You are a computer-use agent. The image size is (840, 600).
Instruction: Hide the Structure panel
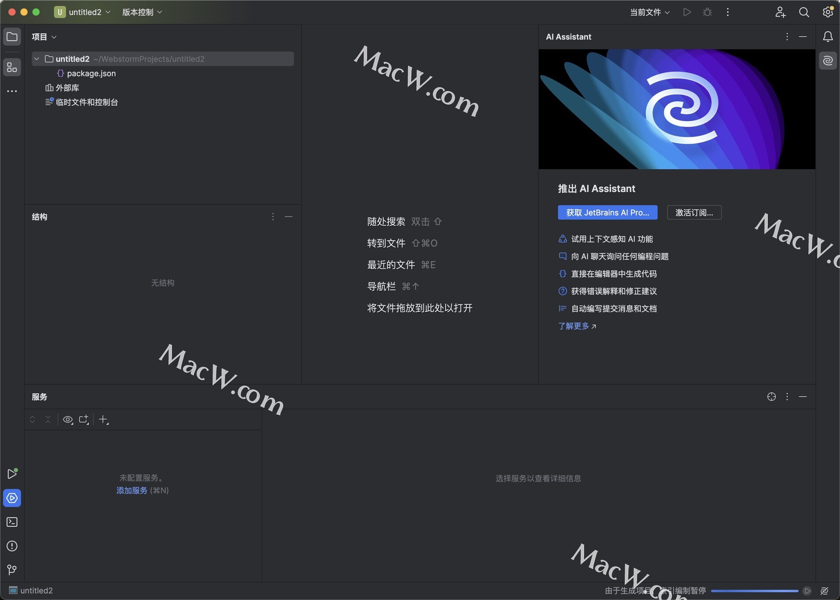(x=289, y=217)
